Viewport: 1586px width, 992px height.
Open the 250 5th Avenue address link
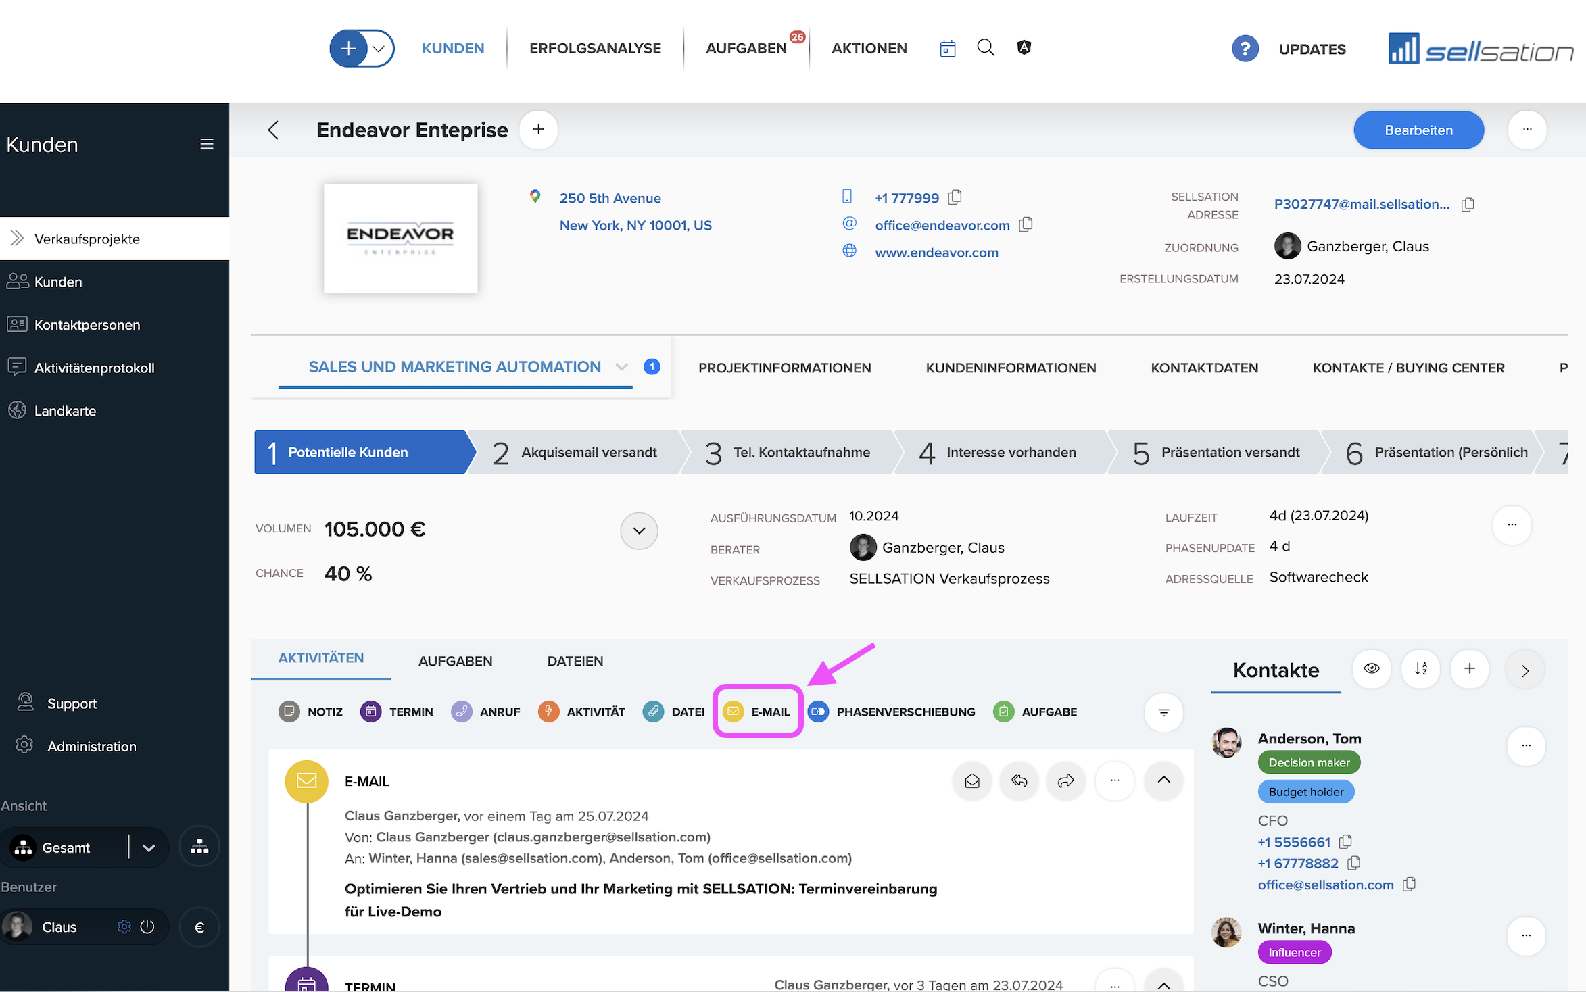click(610, 198)
